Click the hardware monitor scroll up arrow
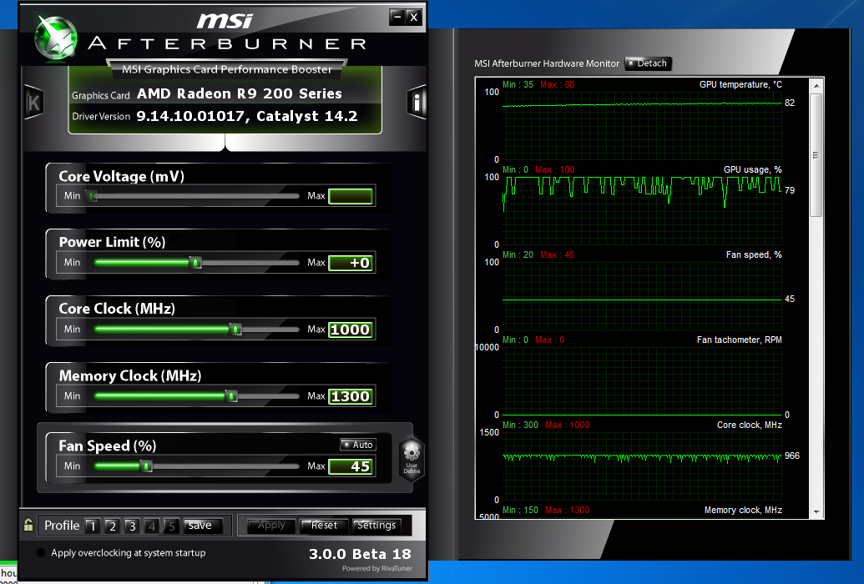 (x=816, y=86)
